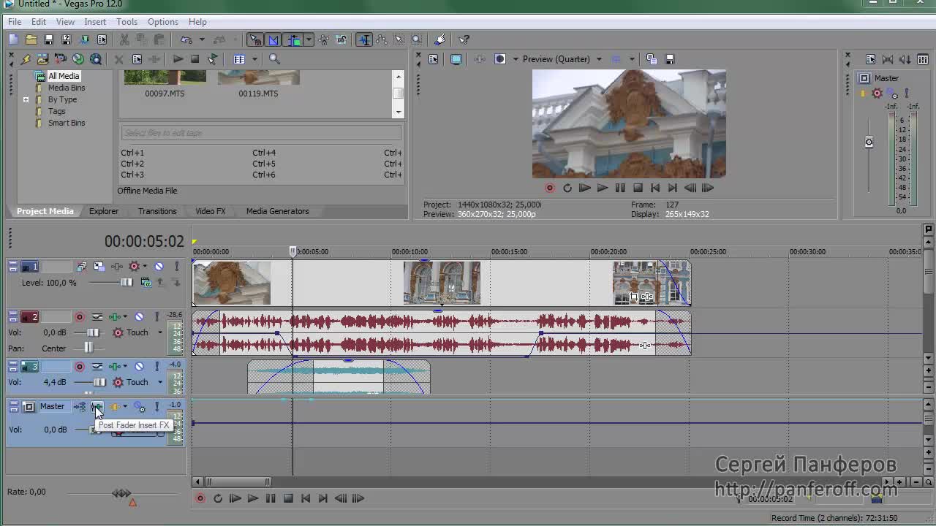Pause playback in the preview transport
The image size is (936, 526).
point(620,188)
